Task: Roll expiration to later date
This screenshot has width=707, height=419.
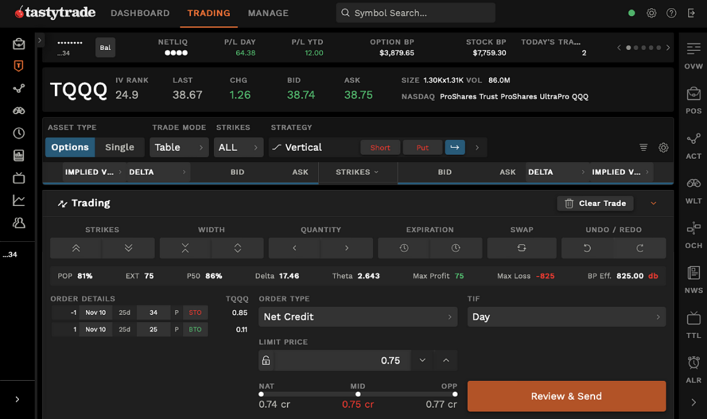Action: (456, 248)
